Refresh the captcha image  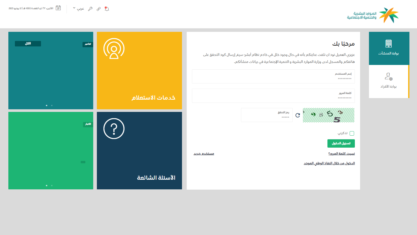coord(298,115)
